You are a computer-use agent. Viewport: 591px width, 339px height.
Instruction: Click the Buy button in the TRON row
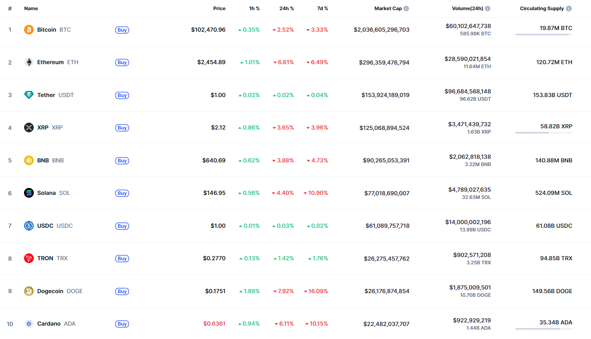pyautogui.click(x=122, y=259)
